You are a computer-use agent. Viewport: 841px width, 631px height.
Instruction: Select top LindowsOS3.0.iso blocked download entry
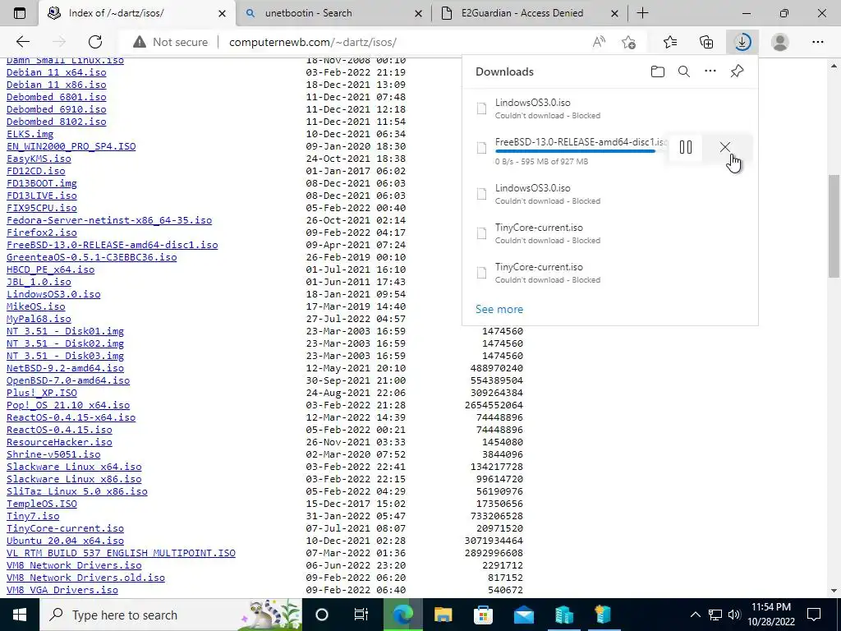click(610, 108)
